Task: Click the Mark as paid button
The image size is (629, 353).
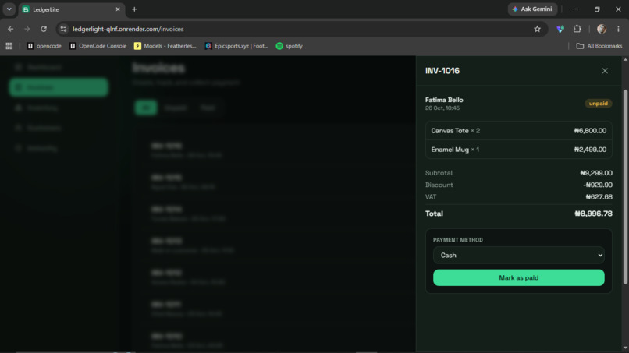Action: click(518, 277)
